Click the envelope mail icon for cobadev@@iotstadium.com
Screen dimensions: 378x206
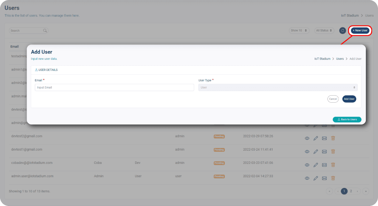tap(324, 165)
